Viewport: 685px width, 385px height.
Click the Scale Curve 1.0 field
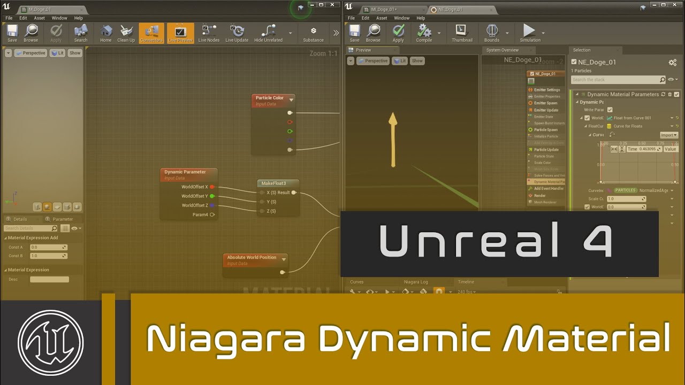pos(627,199)
